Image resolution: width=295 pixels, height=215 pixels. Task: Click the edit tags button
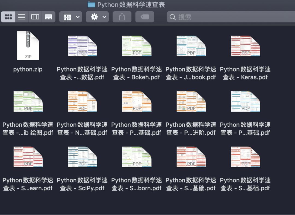click(x=145, y=17)
